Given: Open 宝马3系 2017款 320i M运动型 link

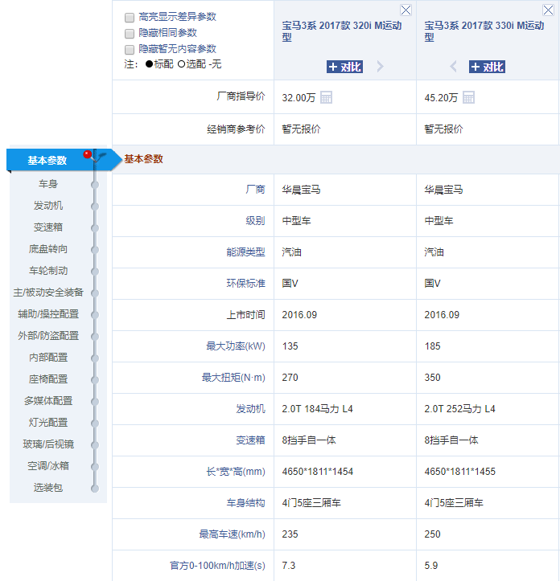Looking at the screenshot, I should coord(342,31).
